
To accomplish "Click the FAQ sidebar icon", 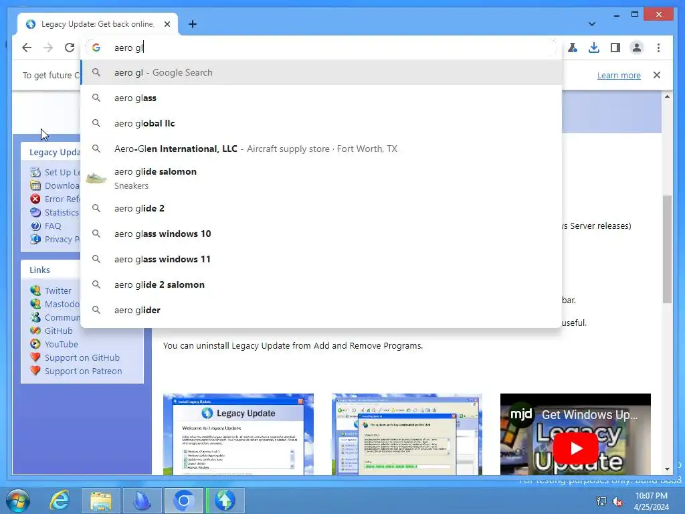I will coord(35,226).
